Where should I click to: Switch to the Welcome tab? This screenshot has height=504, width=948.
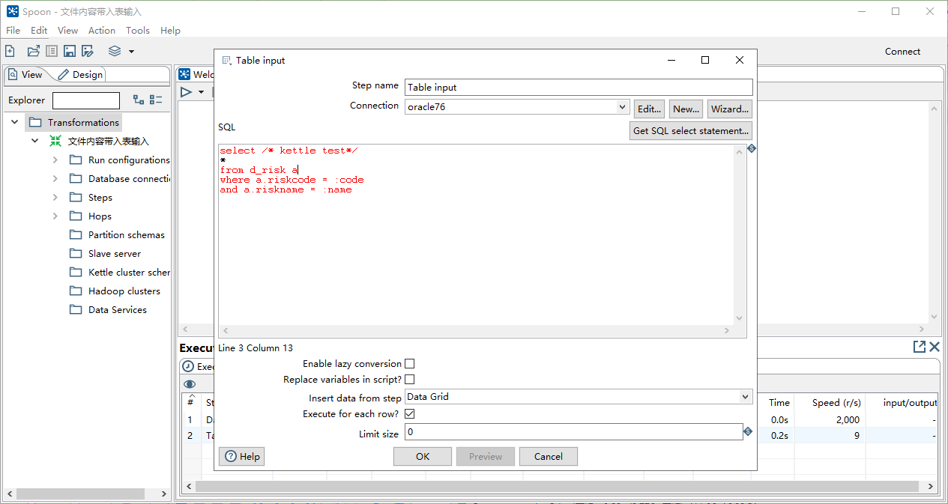(x=196, y=74)
